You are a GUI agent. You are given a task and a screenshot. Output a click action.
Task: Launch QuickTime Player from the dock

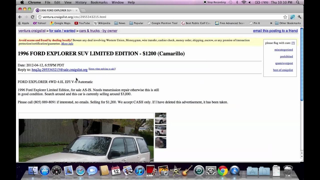[235, 171]
